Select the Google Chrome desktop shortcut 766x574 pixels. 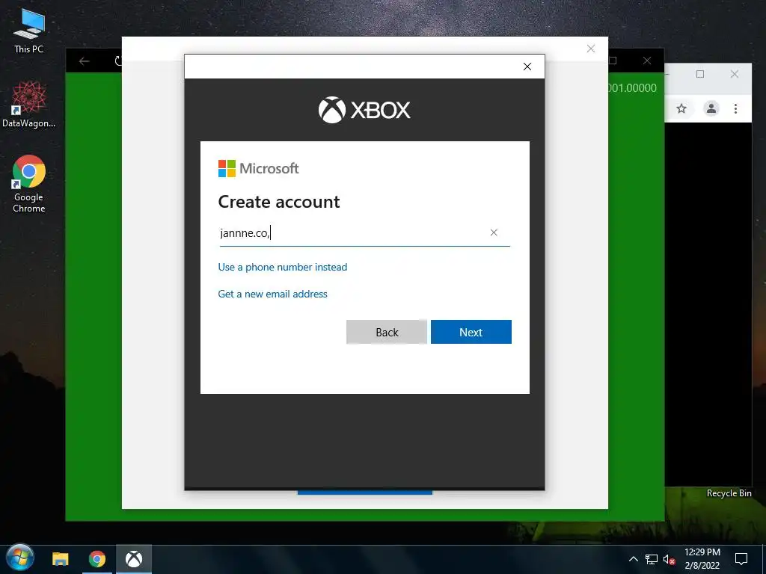click(x=29, y=184)
